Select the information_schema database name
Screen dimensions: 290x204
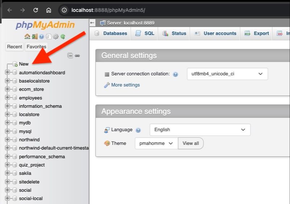pyautogui.click(x=40, y=106)
